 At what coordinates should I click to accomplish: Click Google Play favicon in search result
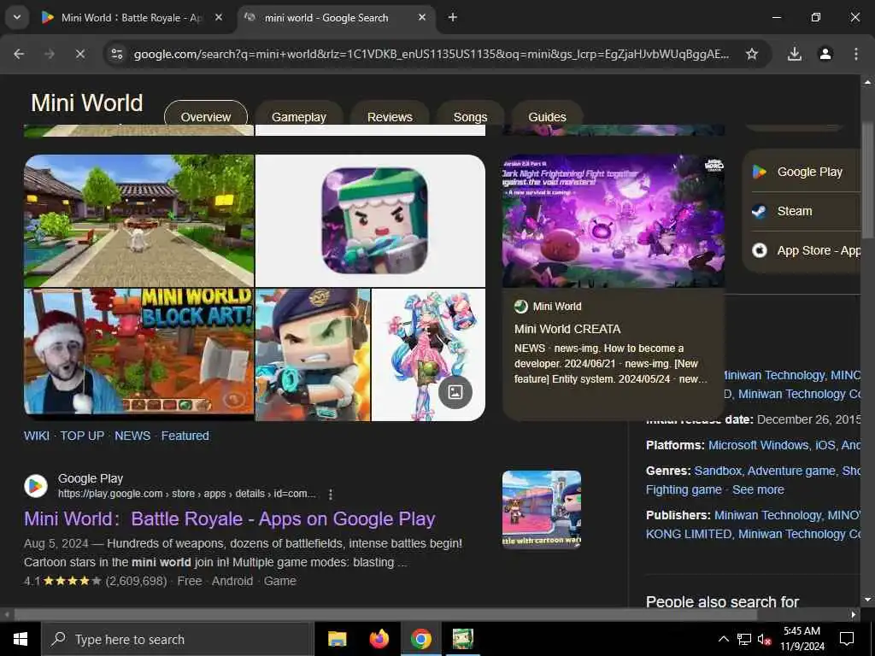coord(36,486)
